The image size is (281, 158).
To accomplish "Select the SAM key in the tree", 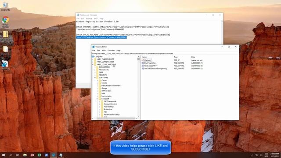I will [101, 72].
